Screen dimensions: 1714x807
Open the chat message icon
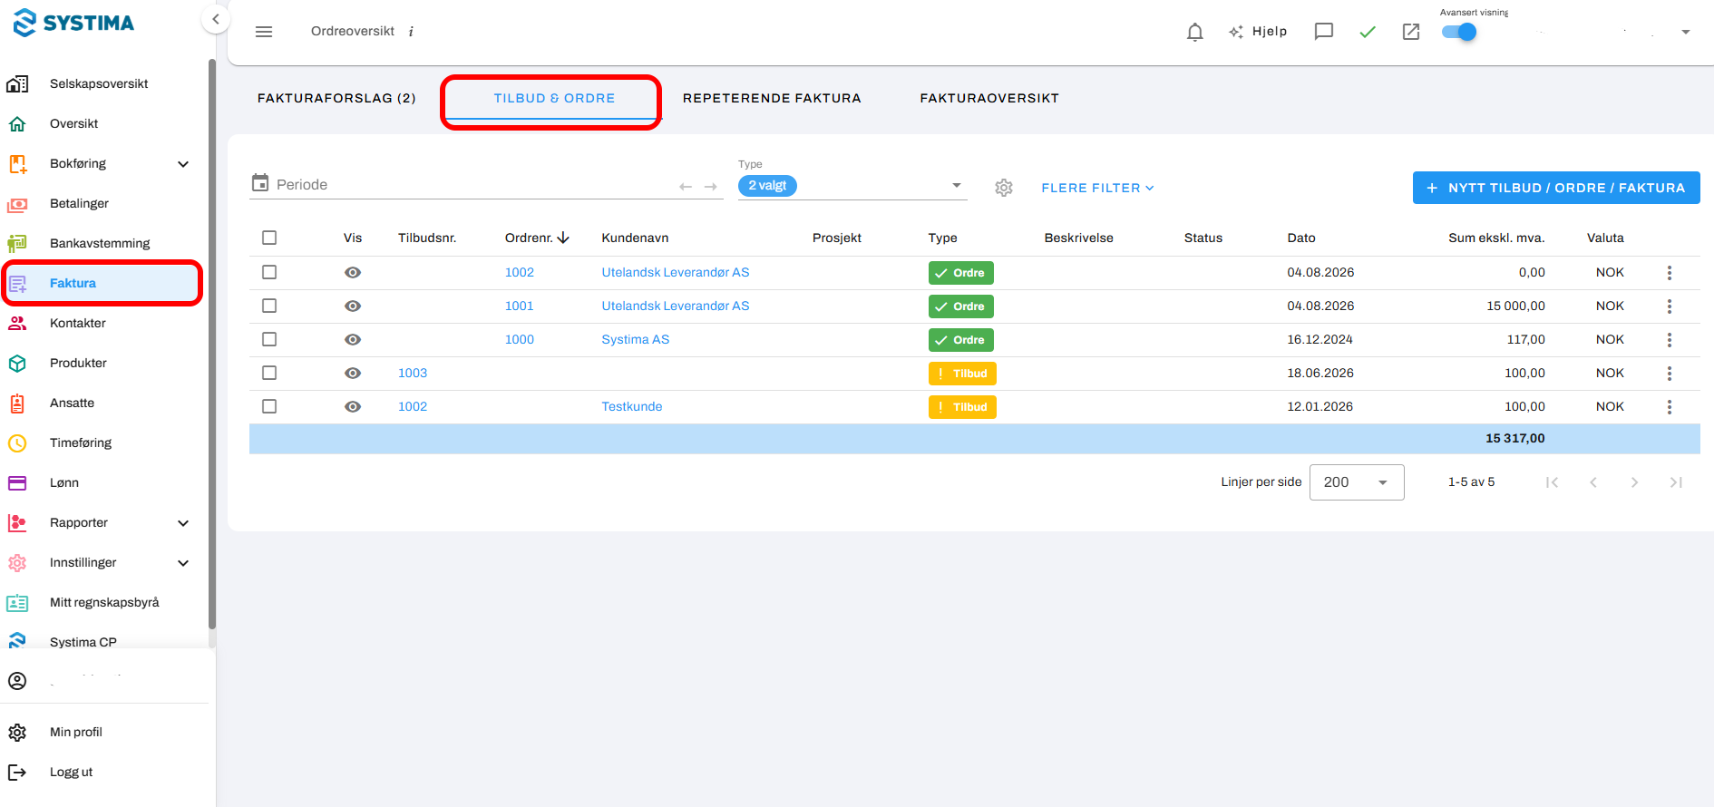(1324, 32)
